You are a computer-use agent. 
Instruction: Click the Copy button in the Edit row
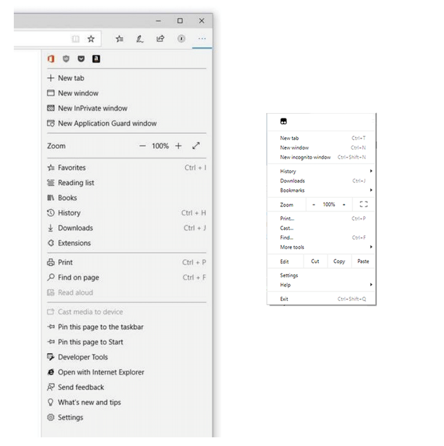[339, 261]
